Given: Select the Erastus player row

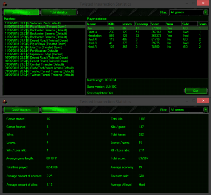Looking at the screenshot, I should click(x=147, y=32).
